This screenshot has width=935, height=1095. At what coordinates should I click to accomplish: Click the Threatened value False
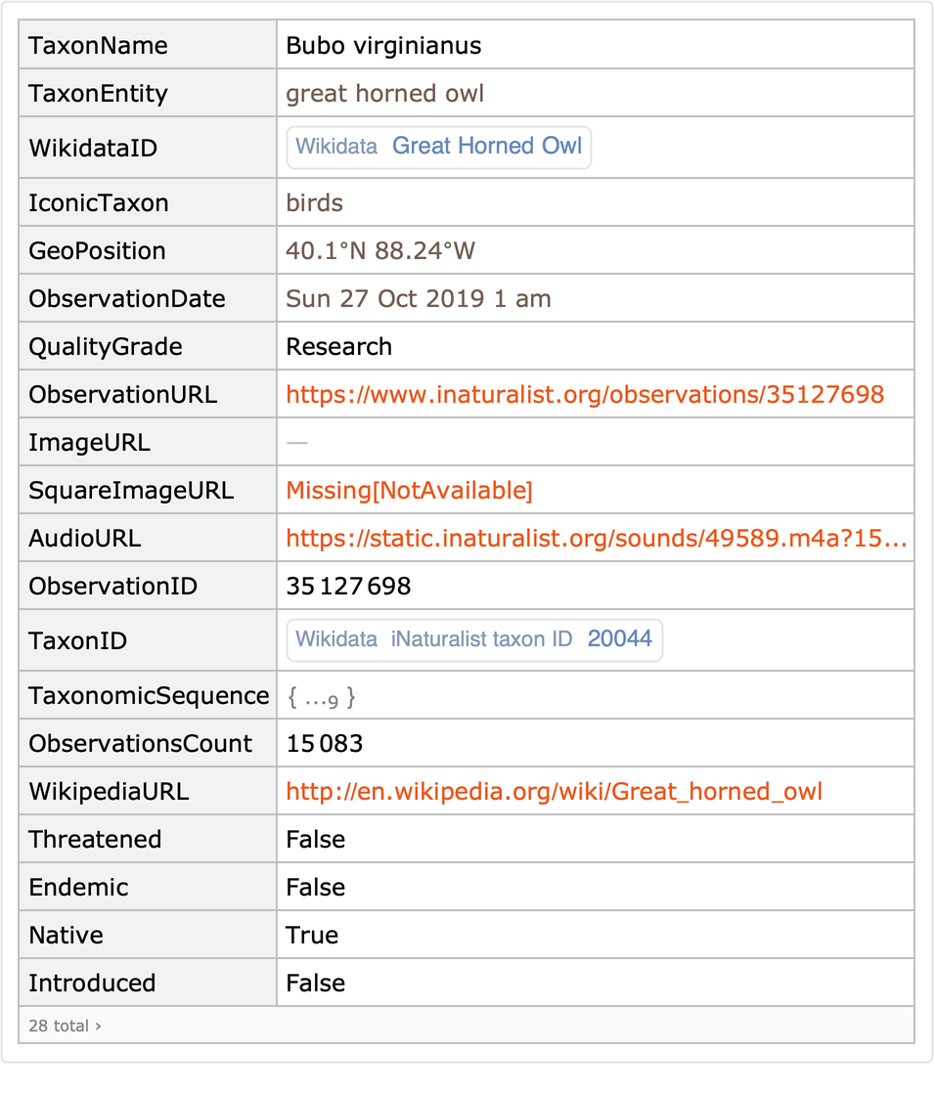(315, 840)
